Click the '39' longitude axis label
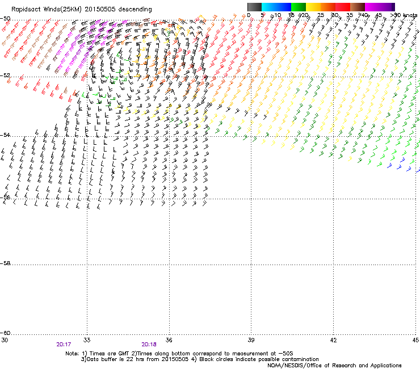Viewport: 420px width, 369px height. [251, 340]
